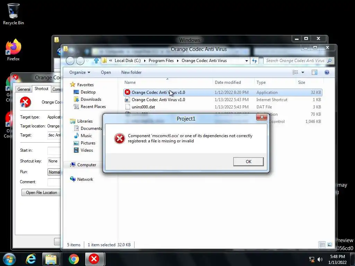This screenshot has width=355, height=266.
Task: Select Program Files in the breadcrumb
Action: pos(161,61)
